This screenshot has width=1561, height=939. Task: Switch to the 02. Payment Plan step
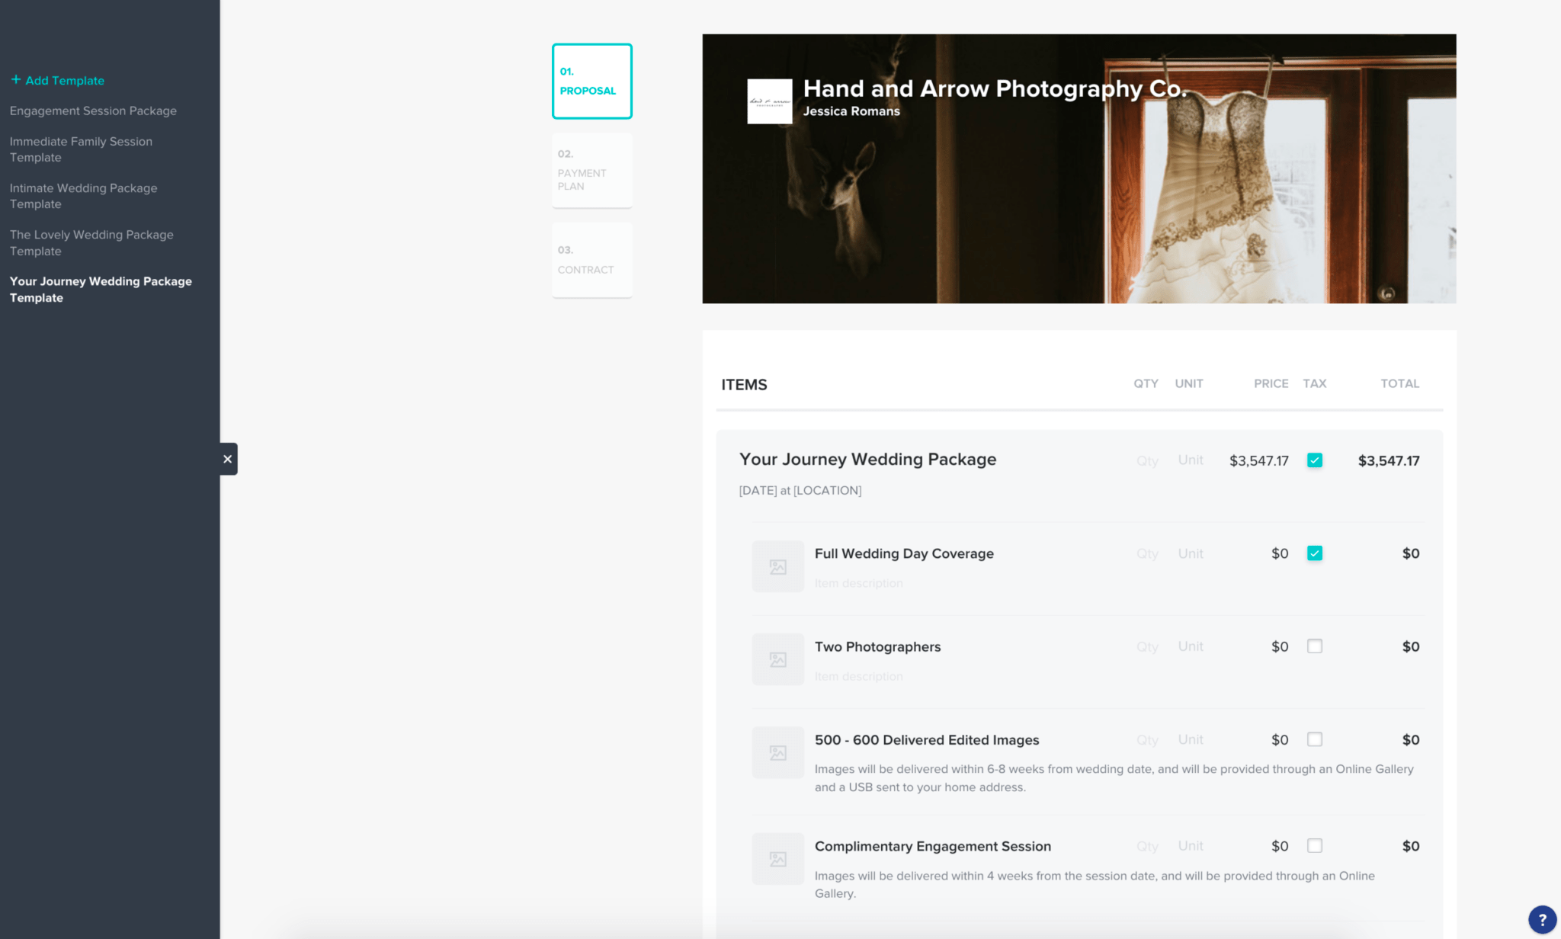(x=591, y=171)
